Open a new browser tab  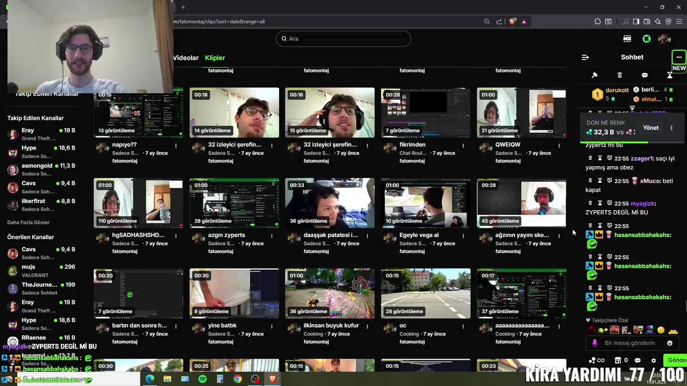pos(183,7)
